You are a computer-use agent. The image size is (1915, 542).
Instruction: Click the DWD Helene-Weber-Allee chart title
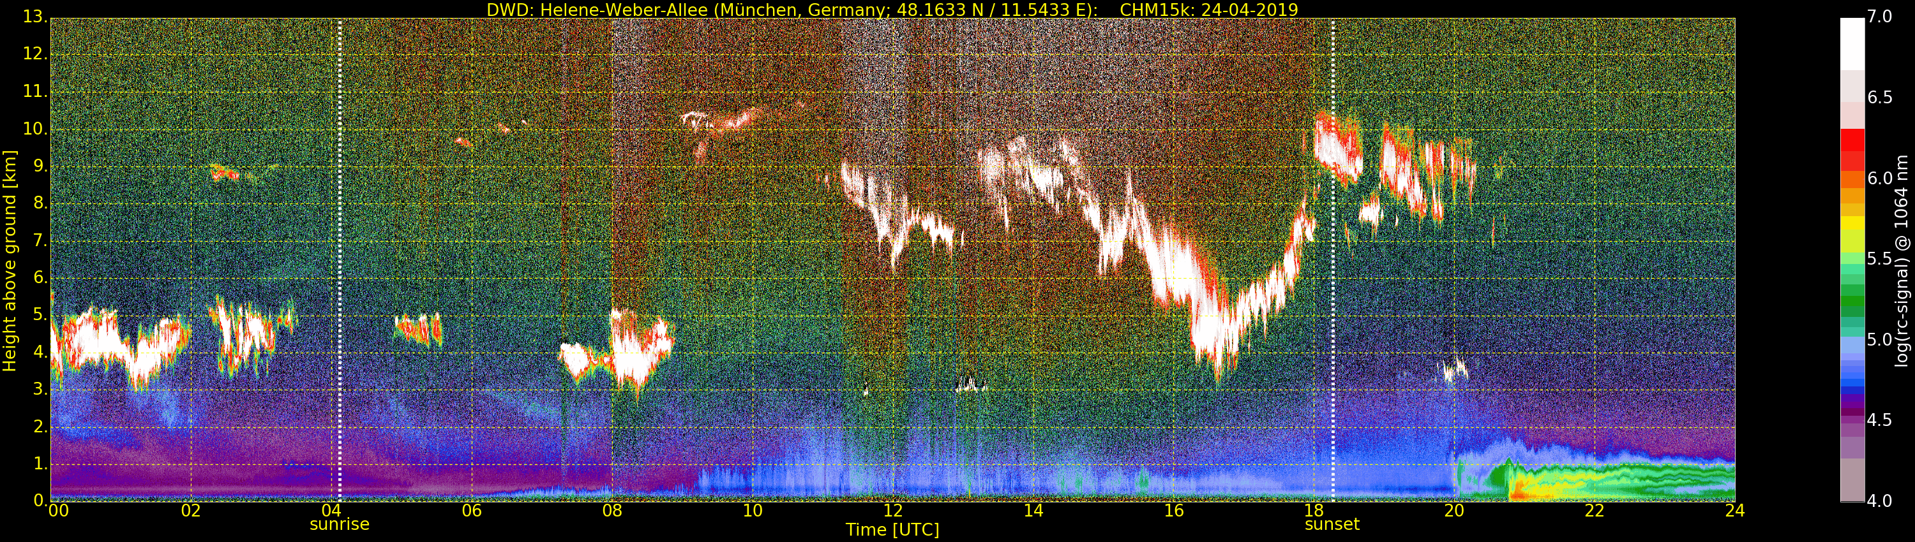[892, 10]
